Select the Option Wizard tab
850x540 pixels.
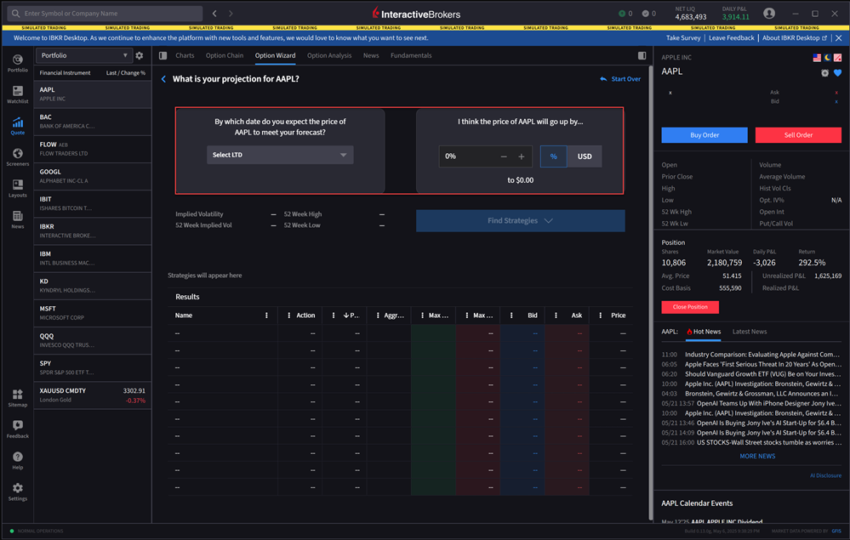pyautogui.click(x=276, y=55)
